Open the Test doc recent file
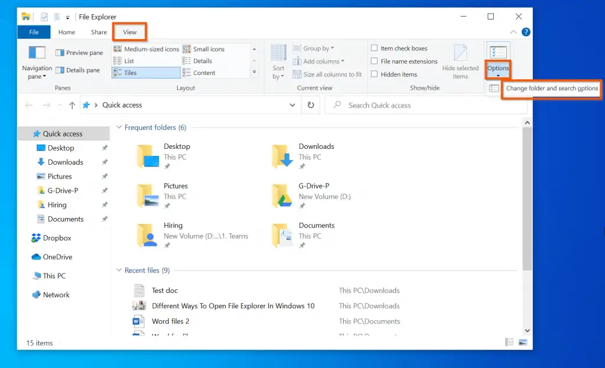605x368 pixels. coord(165,291)
